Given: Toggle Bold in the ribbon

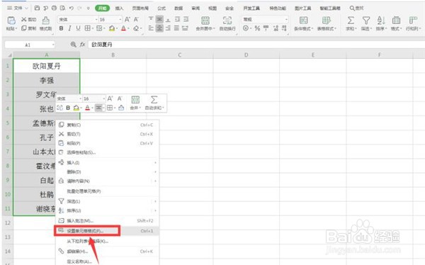Looking at the screenshot, I should pos(61,28).
